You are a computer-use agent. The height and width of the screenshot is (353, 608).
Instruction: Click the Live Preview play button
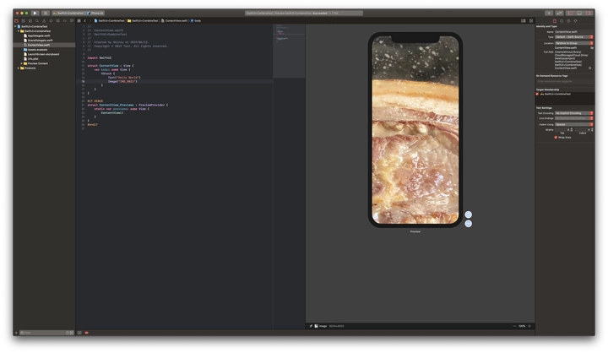[x=468, y=215]
